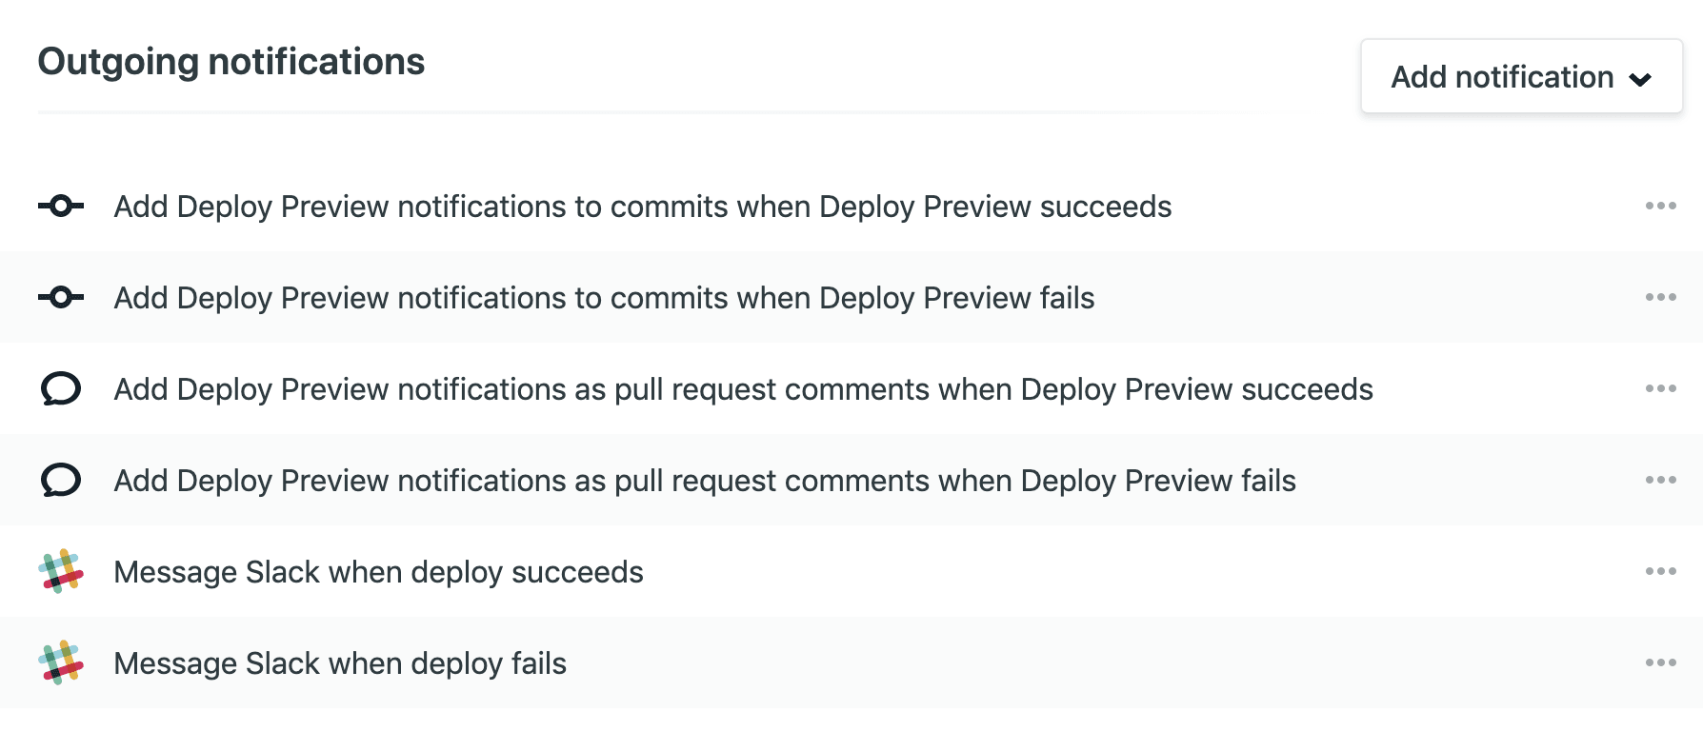
Task: Select 'Message Slack when deploy fails' notification
Action: pos(340,663)
